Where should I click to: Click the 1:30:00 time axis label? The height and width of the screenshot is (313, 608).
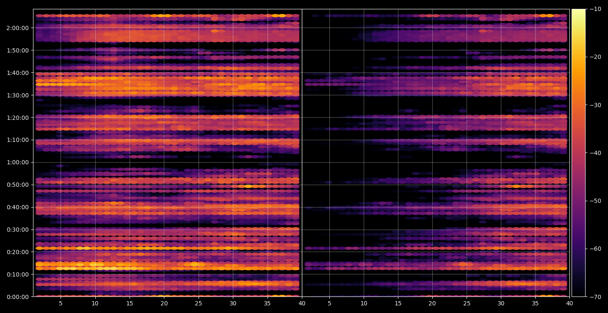pos(17,95)
